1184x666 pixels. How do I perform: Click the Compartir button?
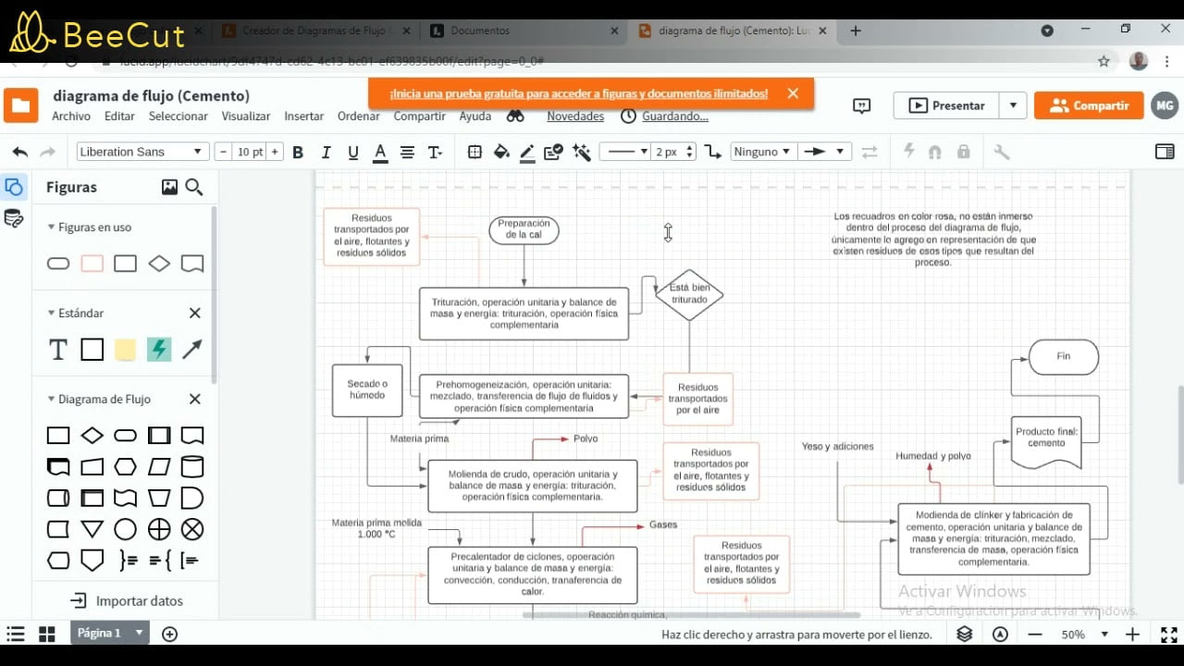[x=1089, y=105]
